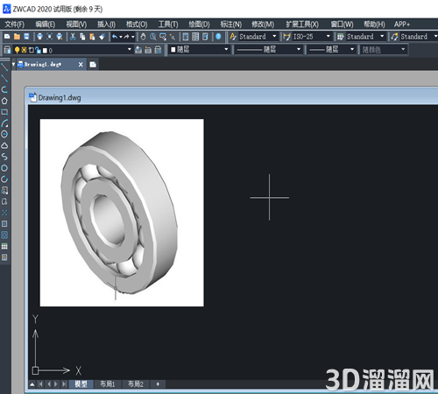This screenshot has height=394, width=438.
Task: Toggle freeze sun icon for layer 0
Action: tap(24, 50)
